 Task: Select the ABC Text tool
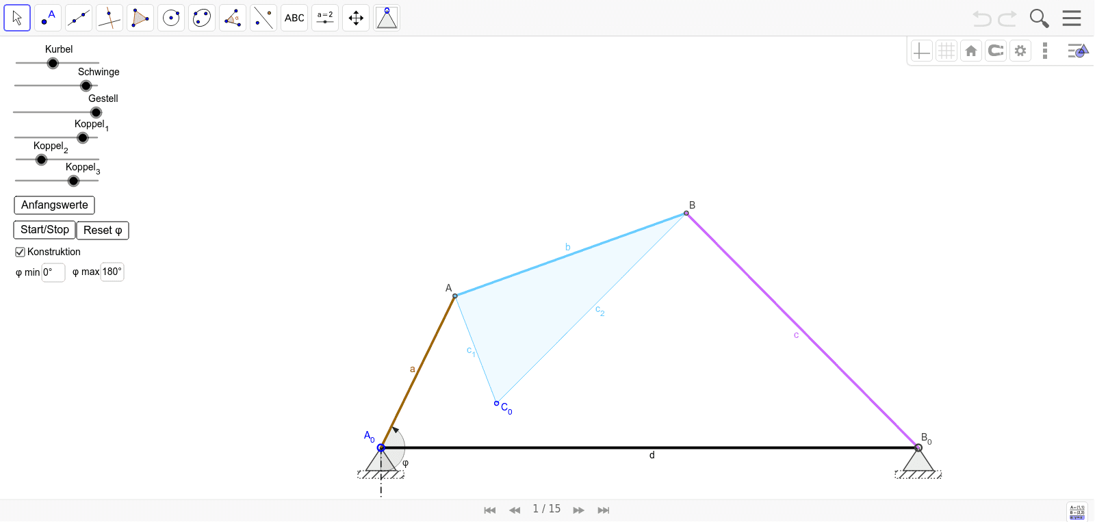tap(294, 18)
